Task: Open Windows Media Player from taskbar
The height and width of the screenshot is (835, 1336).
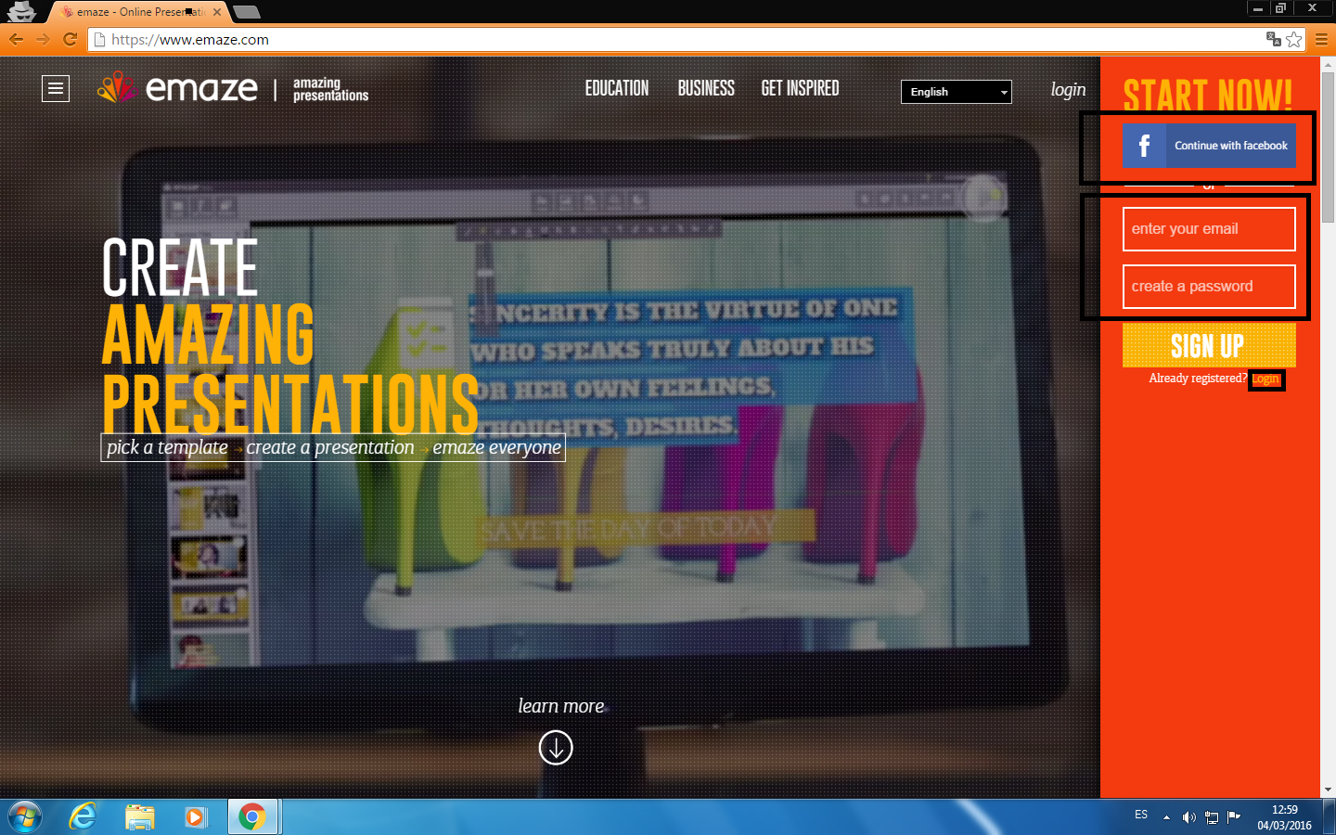Action: coord(195,816)
